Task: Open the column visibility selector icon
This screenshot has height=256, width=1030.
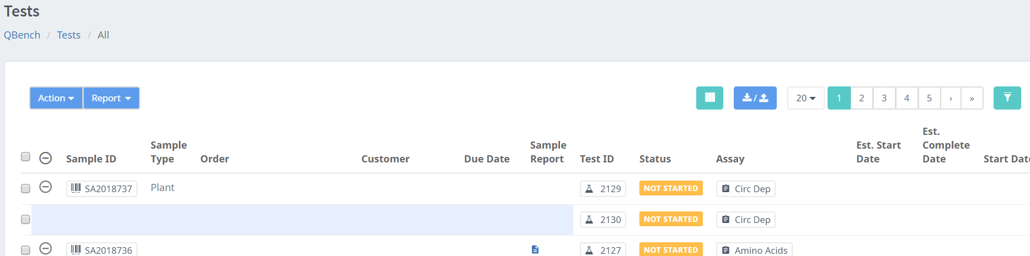Action: (709, 98)
